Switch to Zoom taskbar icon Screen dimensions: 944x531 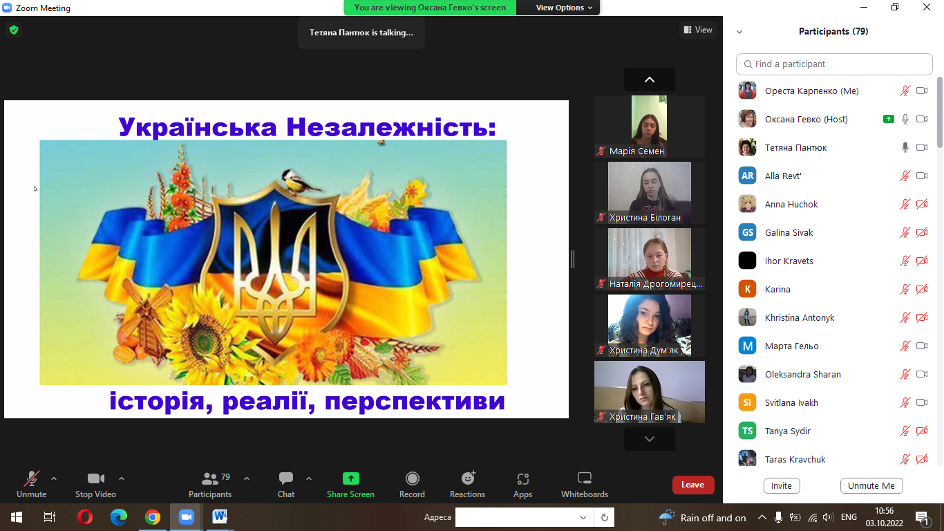[x=187, y=517]
